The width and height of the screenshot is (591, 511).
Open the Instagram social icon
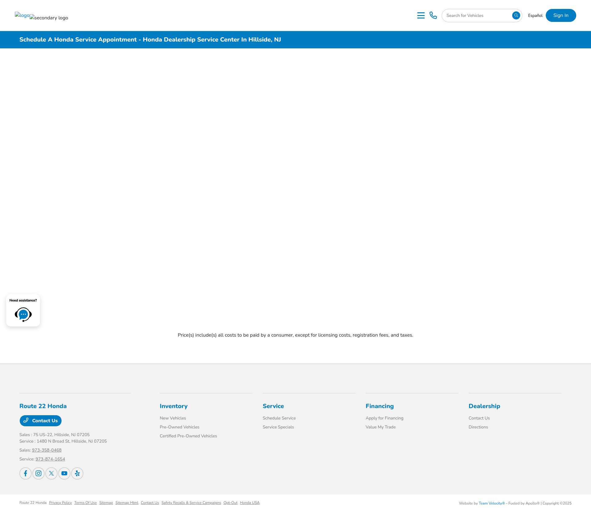click(x=38, y=473)
